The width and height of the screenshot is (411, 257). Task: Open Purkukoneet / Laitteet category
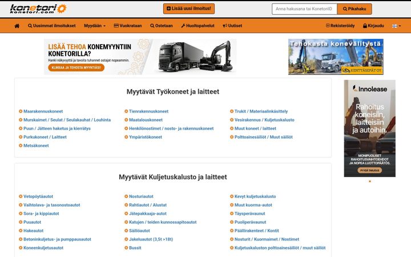click(45, 137)
